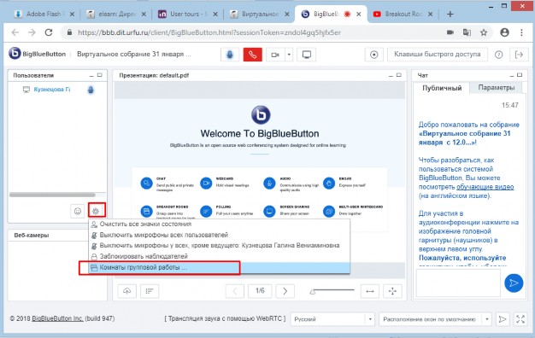Maximize the Пользователи panel
Image resolution: width=535 pixels, height=338 pixels.
(x=100, y=75)
